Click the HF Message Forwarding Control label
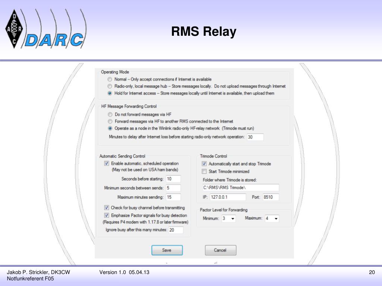The image size is (382, 286). [x=129, y=106]
